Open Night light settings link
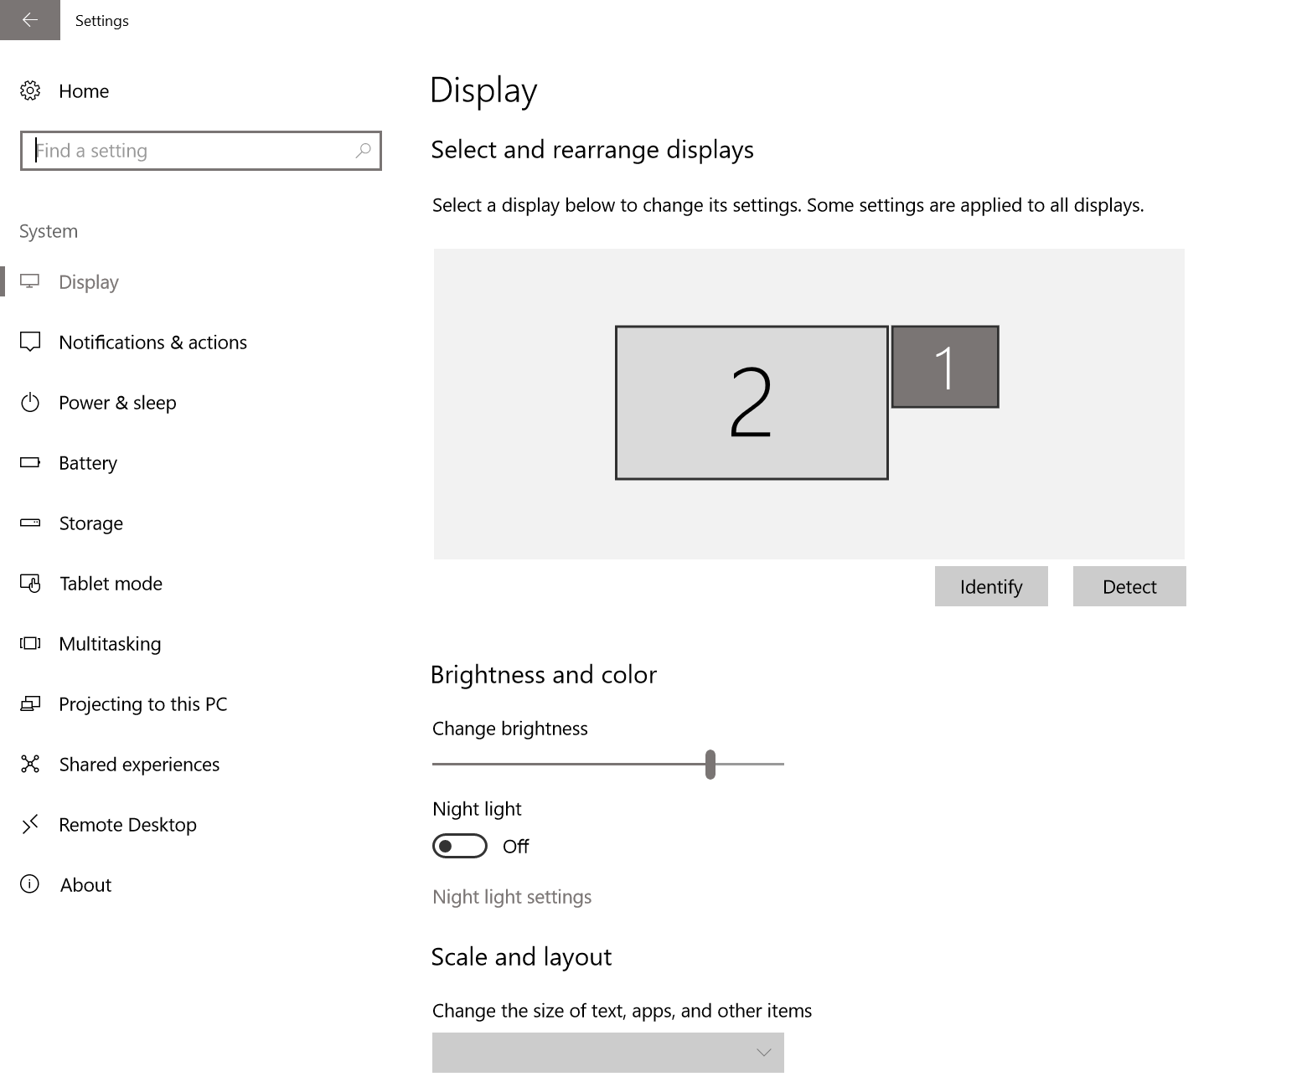1307x1087 pixels. [512, 897]
